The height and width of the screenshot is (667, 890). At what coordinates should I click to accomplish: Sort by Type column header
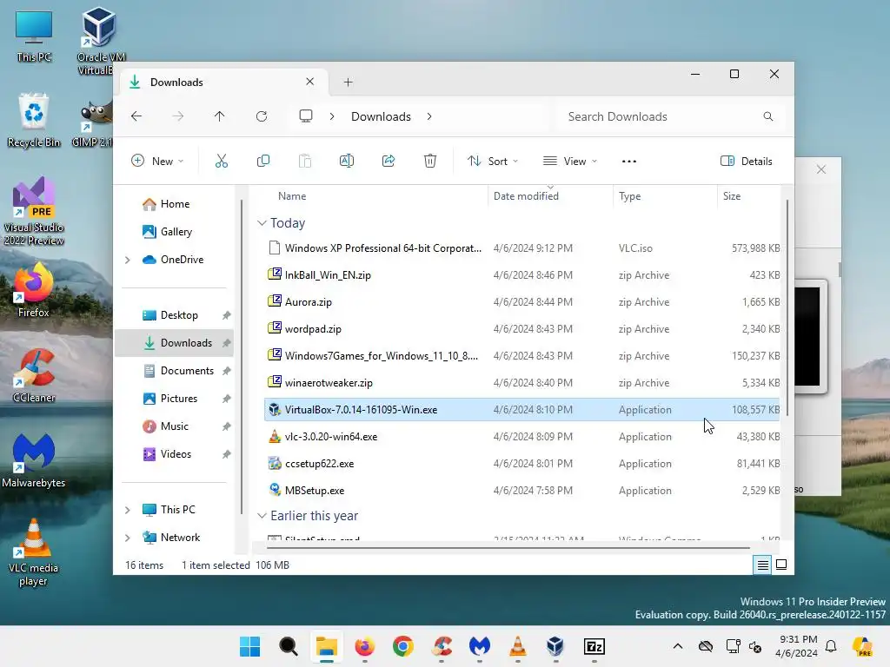point(665,196)
